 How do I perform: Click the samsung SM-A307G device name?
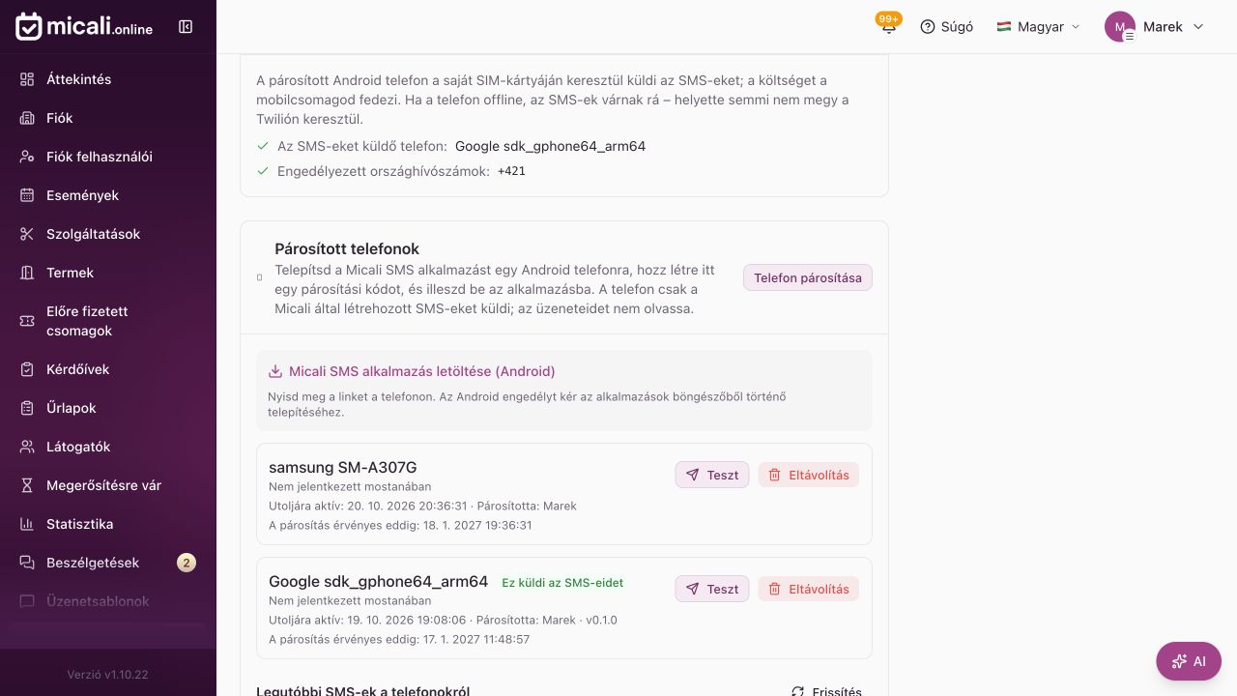[343, 468]
